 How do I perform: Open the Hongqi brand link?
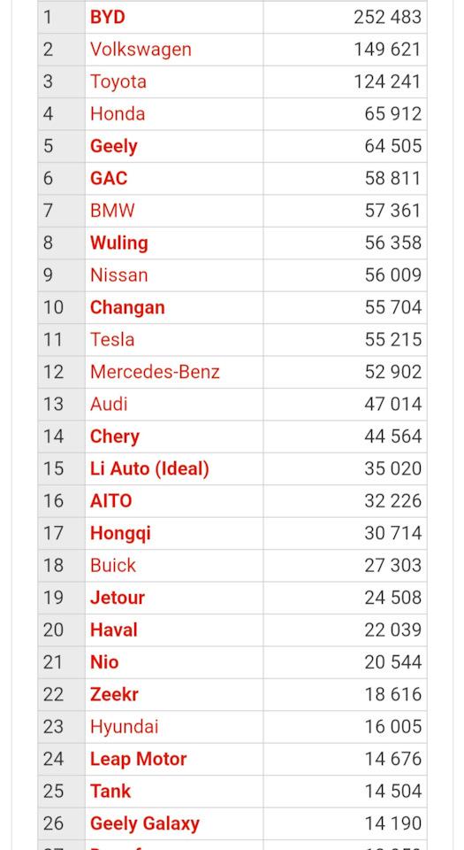coord(120,533)
